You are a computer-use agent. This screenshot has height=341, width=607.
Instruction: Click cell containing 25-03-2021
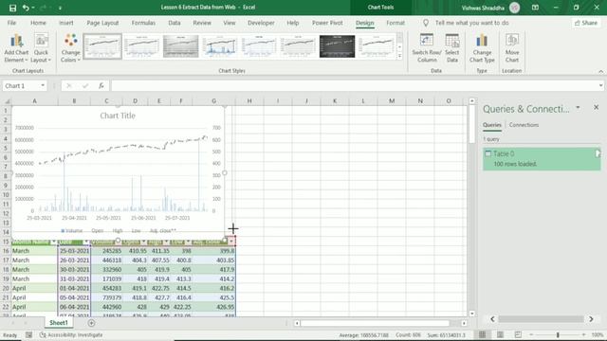click(x=74, y=251)
